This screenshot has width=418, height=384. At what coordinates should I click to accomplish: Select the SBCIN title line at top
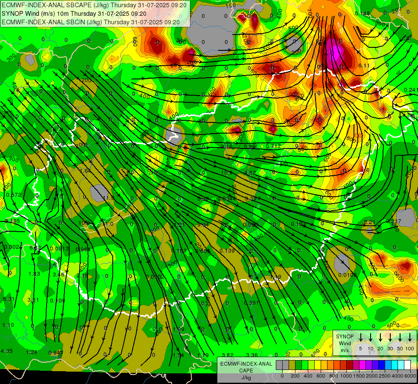click(x=91, y=22)
